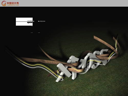This screenshot has height=96, width=128.
Task: Click the upper half of the white panel
Action: pyautogui.click(x=24, y=19)
